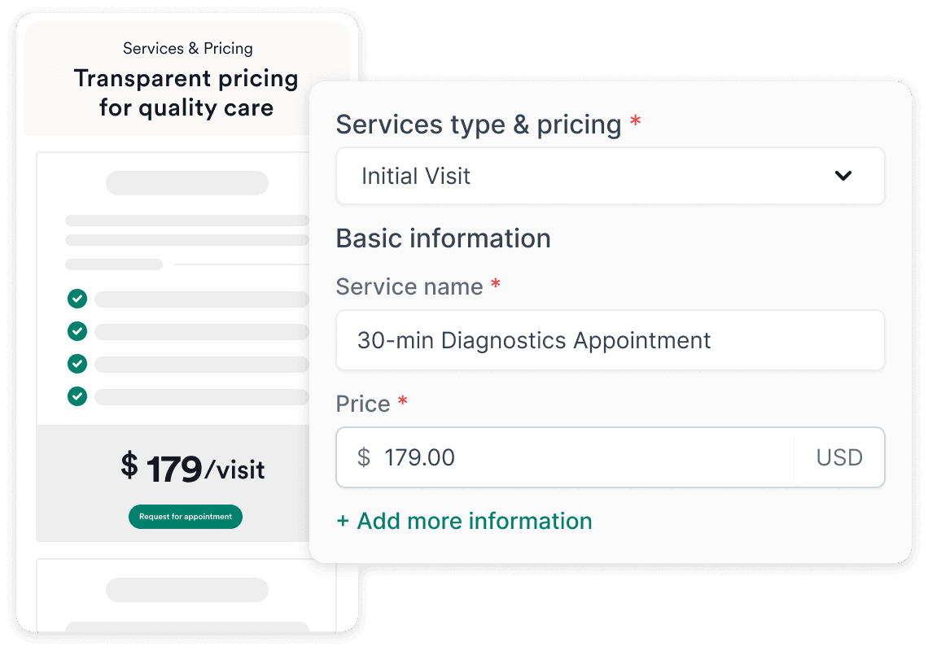Click the third green checkmark icon
928x651 pixels.
pos(77,364)
